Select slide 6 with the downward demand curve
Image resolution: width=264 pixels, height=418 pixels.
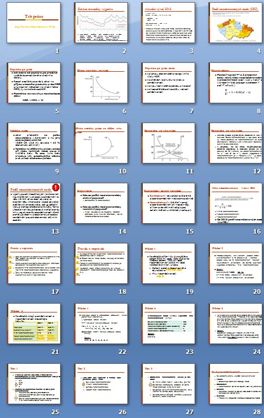(101, 83)
